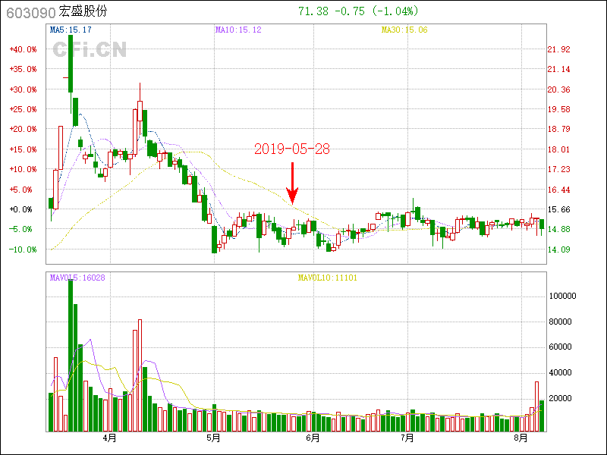The height and width of the screenshot is (455, 607).
Task: Click the 100000 volume axis label
Action: pos(565,296)
